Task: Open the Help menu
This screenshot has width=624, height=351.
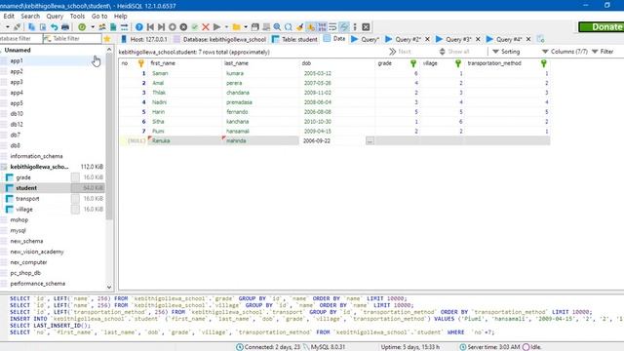Action: [120, 17]
